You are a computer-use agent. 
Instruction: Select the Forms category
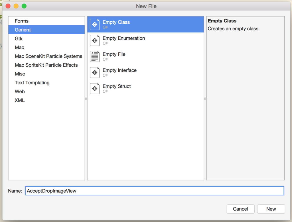coord(46,21)
